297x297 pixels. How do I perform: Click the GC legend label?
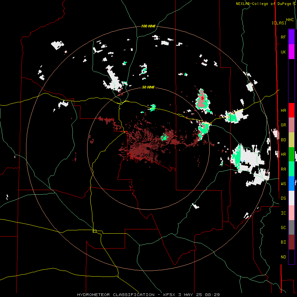click(283, 228)
